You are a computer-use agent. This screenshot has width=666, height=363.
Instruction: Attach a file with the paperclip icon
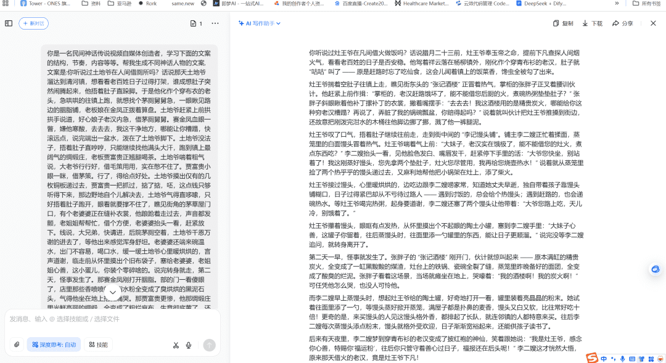click(17, 345)
